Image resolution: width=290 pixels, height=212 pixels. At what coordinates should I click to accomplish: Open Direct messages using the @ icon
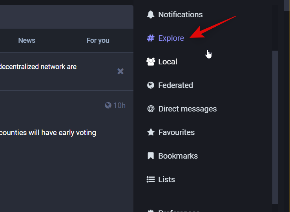pos(151,109)
